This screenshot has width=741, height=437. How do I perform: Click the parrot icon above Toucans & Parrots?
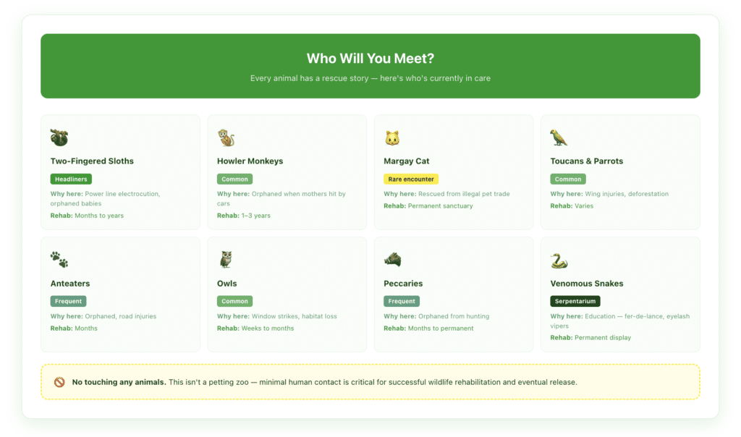click(x=557, y=137)
